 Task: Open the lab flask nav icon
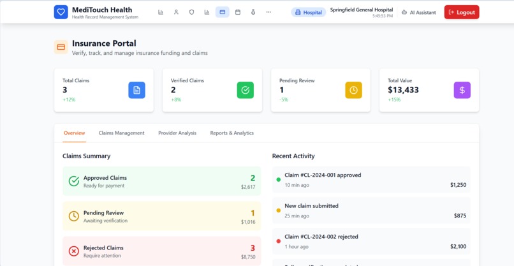253,12
